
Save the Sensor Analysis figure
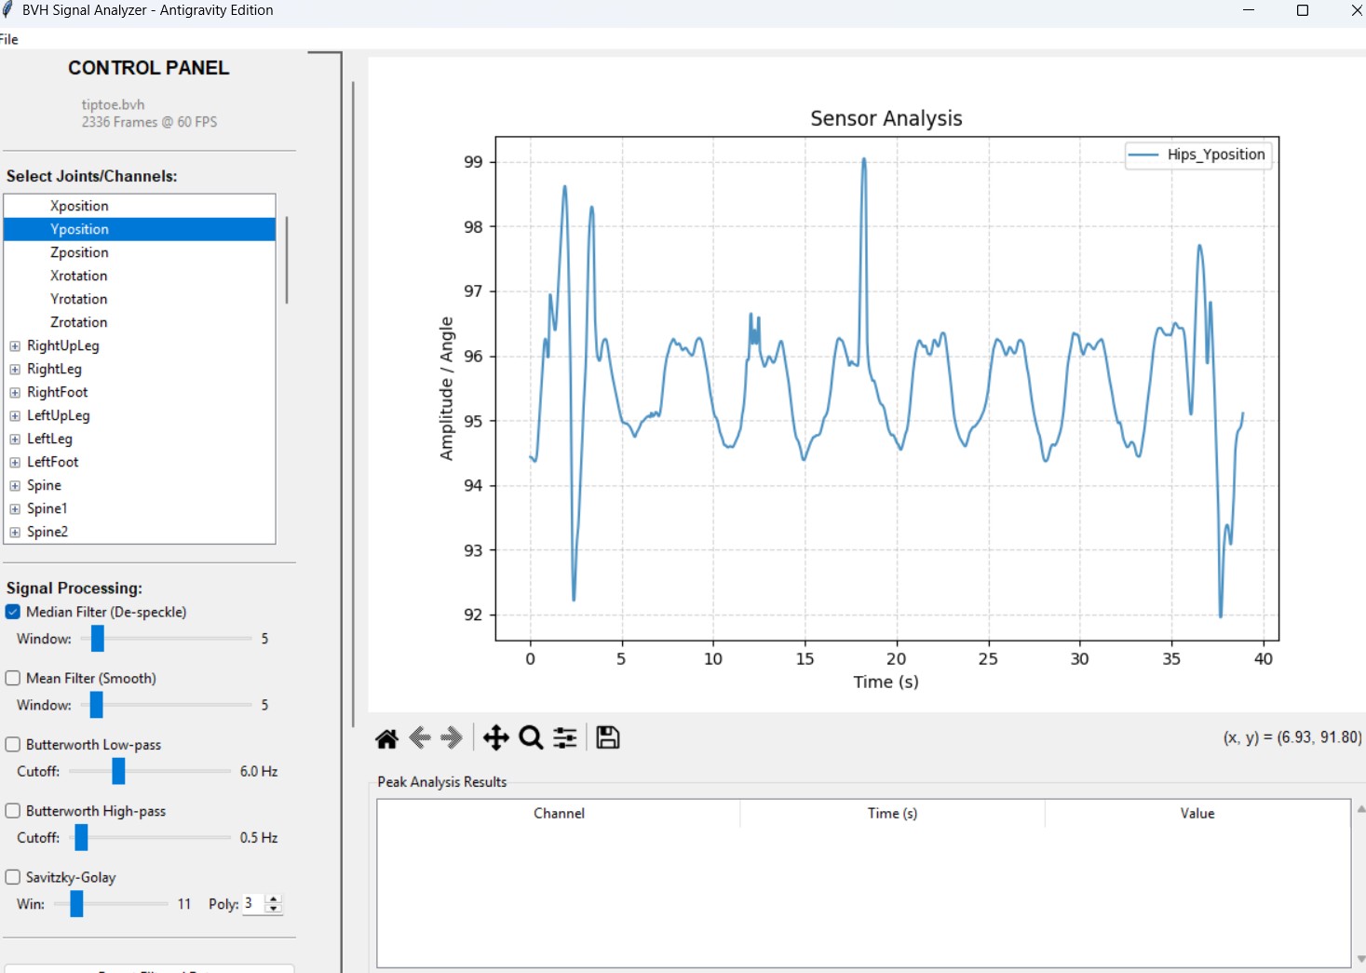click(607, 737)
